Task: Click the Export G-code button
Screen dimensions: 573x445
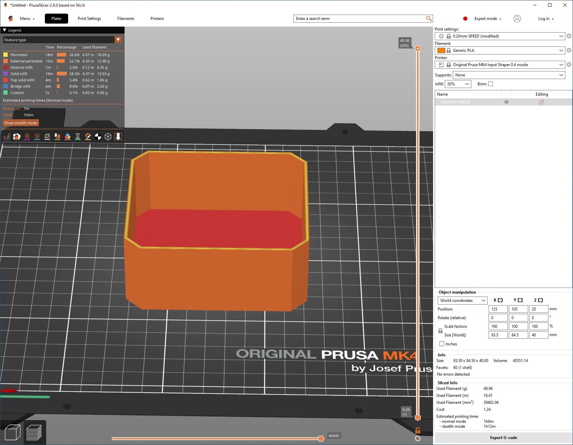Action: coord(503,438)
